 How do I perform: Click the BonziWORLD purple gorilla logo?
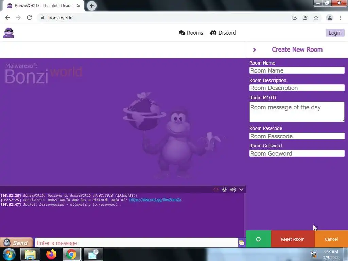8,33
